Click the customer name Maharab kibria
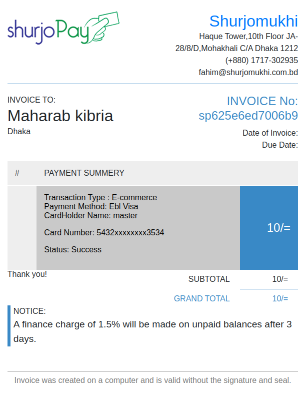The height and width of the screenshot is (394, 305). point(60,116)
